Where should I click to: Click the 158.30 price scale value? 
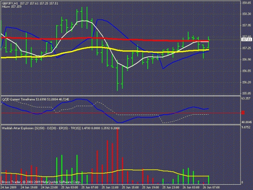247,14
